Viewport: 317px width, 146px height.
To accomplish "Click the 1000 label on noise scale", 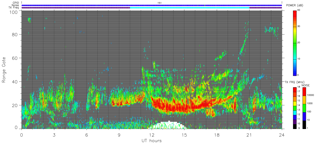I will click(310, 104).
